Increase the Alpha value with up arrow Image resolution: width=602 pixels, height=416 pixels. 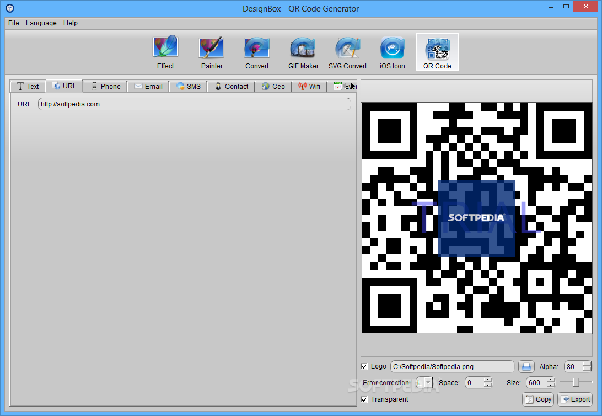tap(587, 364)
